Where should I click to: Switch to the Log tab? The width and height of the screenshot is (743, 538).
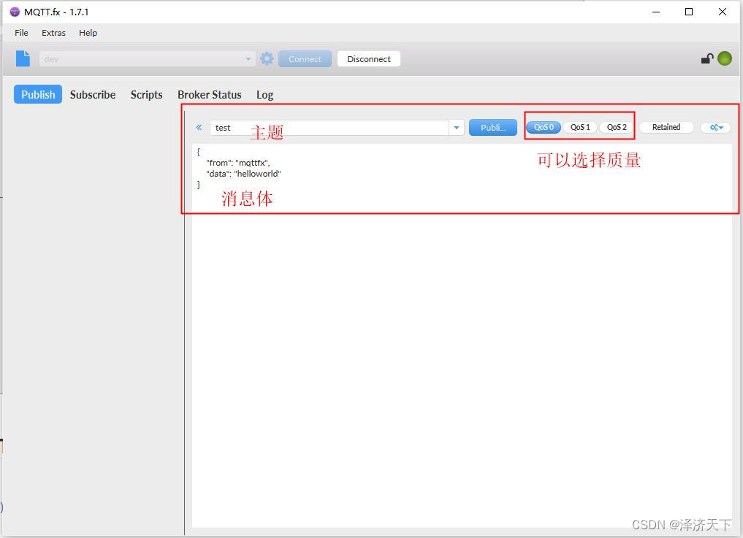(x=265, y=95)
